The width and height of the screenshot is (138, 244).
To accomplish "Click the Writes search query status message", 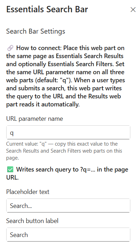I will 67,173.
